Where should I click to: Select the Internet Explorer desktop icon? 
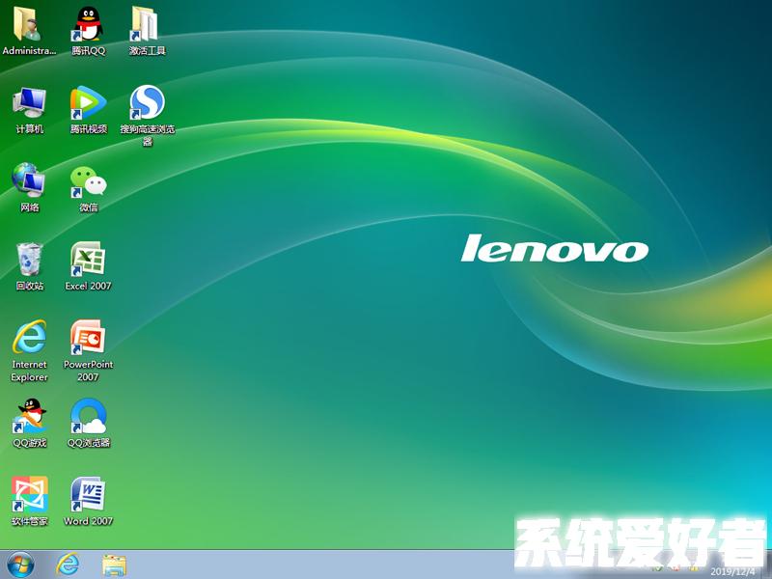point(29,338)
